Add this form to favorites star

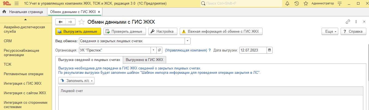(81, 22)
